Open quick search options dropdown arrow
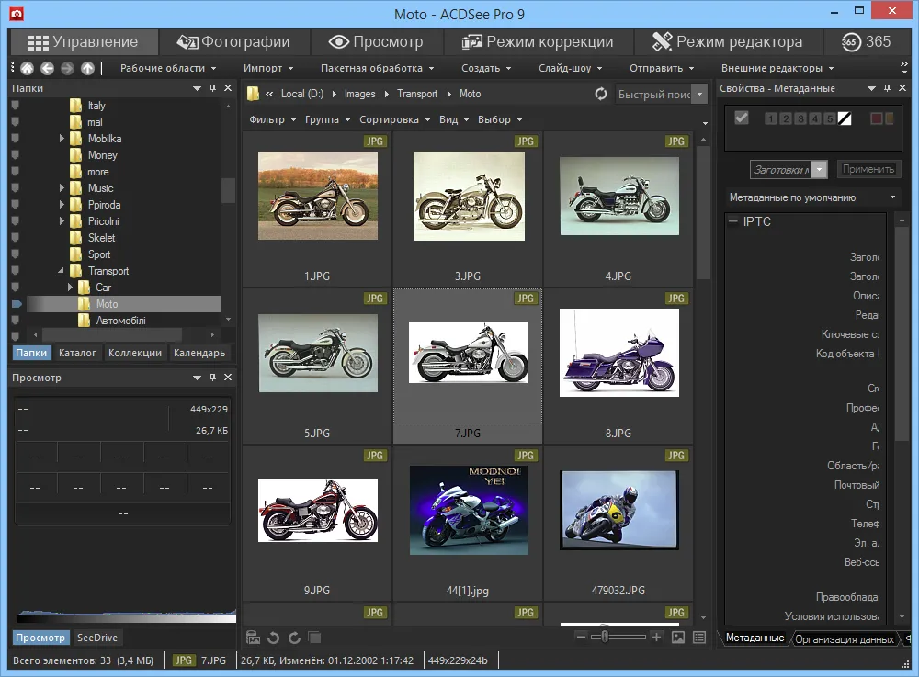919x677 pixels. [699, 94]
